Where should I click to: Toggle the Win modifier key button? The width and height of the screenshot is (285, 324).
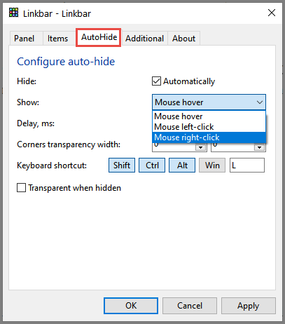click(212, 166)
